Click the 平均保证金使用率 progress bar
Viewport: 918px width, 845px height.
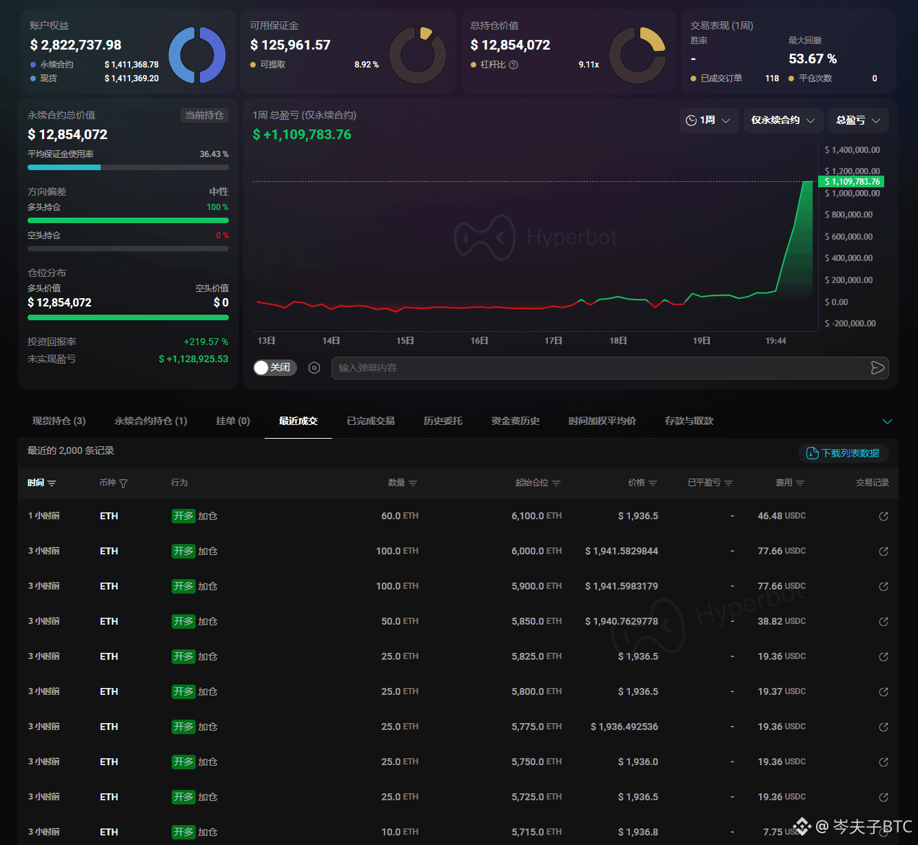point(128,167)
